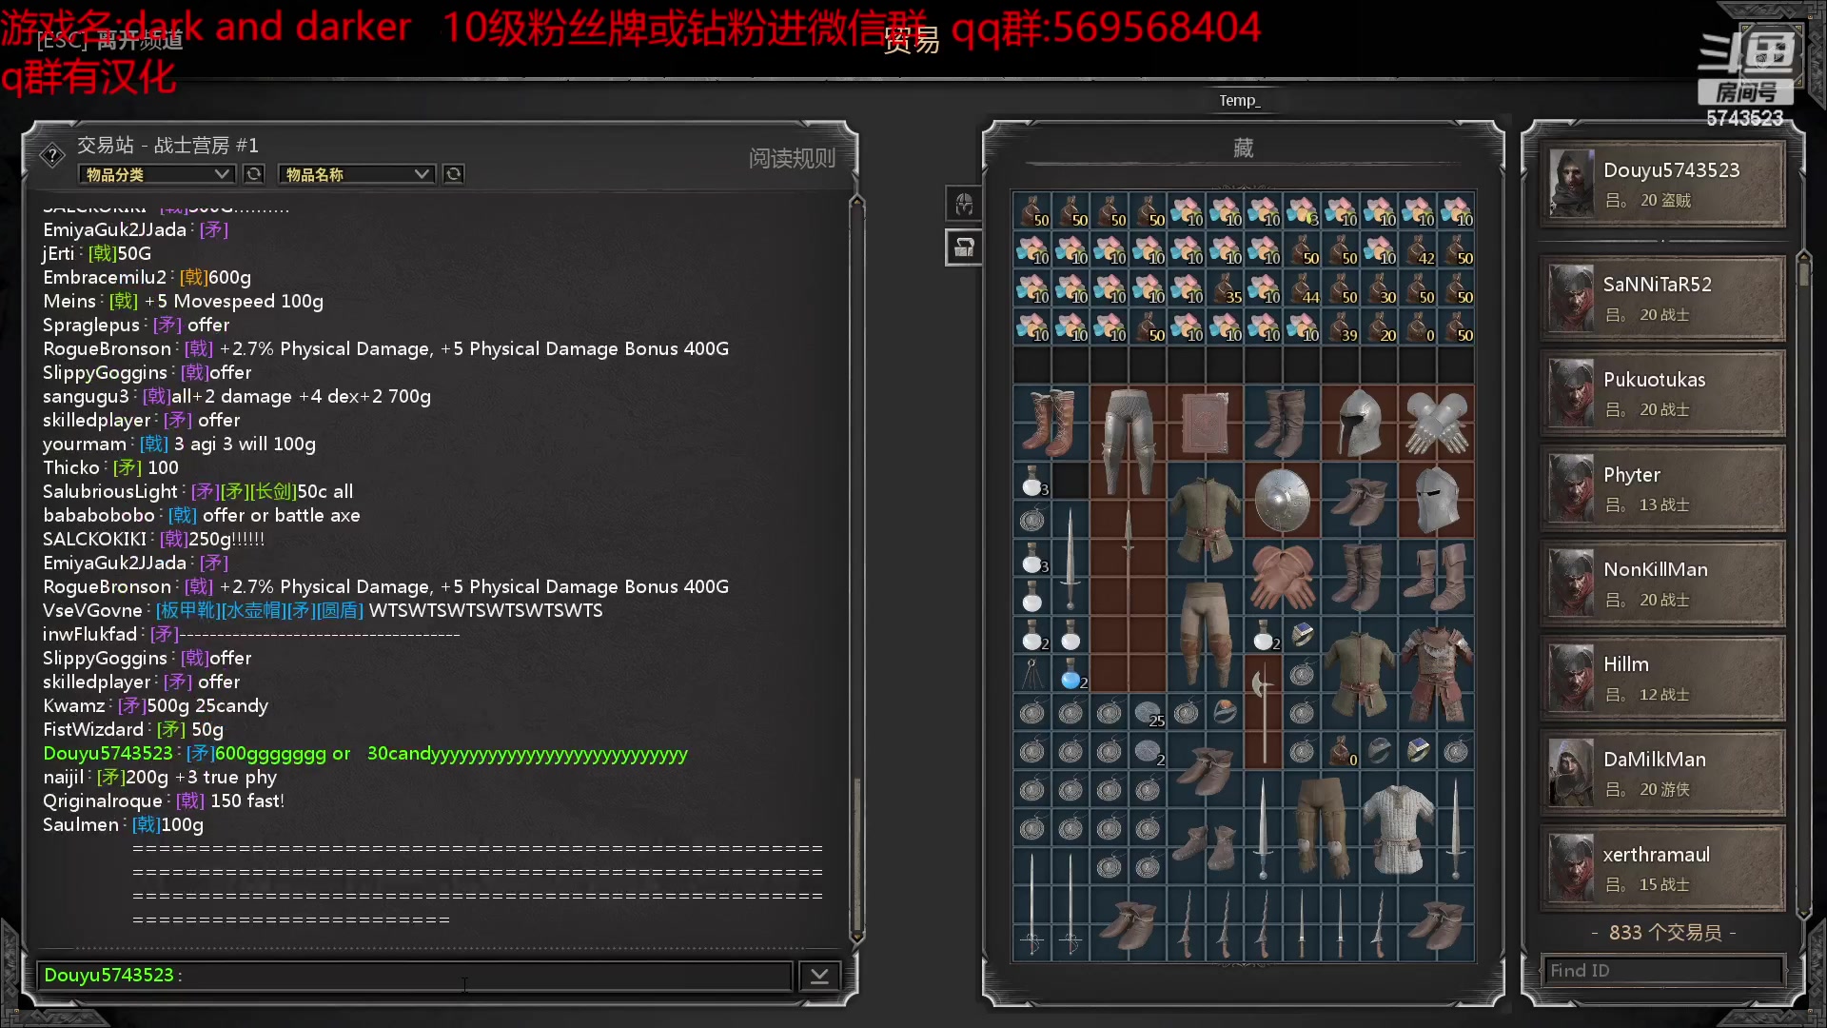Open the trade channel help question-mark icon

tap(52, 154)
